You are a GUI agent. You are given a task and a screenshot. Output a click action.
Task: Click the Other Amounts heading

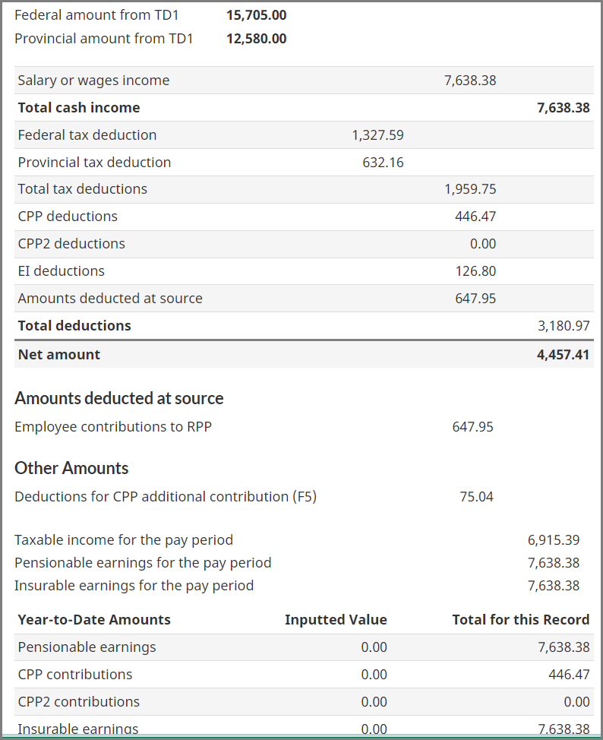click(71, 468)
